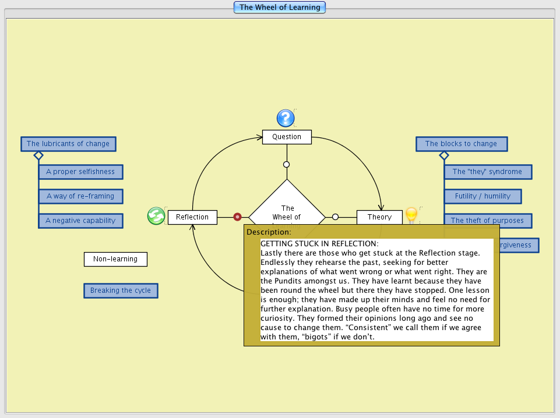This screenshot has height=418, width=560.
Task: Click the white circle connector left of Theory
Action: (335, 217)
